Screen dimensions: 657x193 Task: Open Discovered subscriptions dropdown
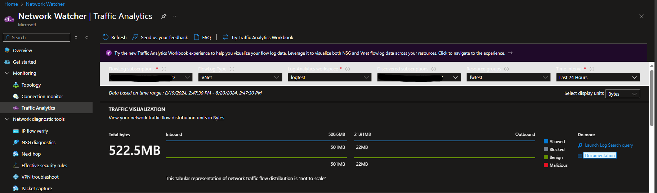tap(419, 77)
